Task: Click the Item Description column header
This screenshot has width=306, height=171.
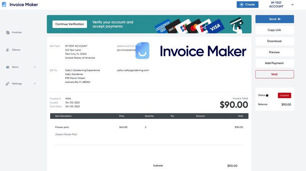Action: point(63,116)
